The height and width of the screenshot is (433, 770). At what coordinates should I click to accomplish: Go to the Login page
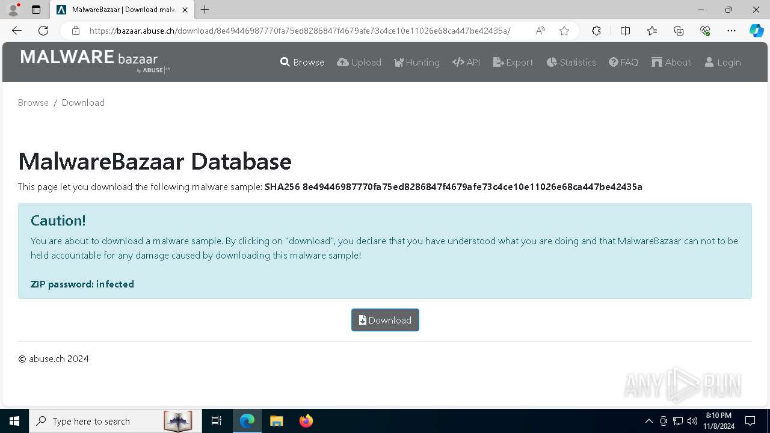[x=722, y=62]
